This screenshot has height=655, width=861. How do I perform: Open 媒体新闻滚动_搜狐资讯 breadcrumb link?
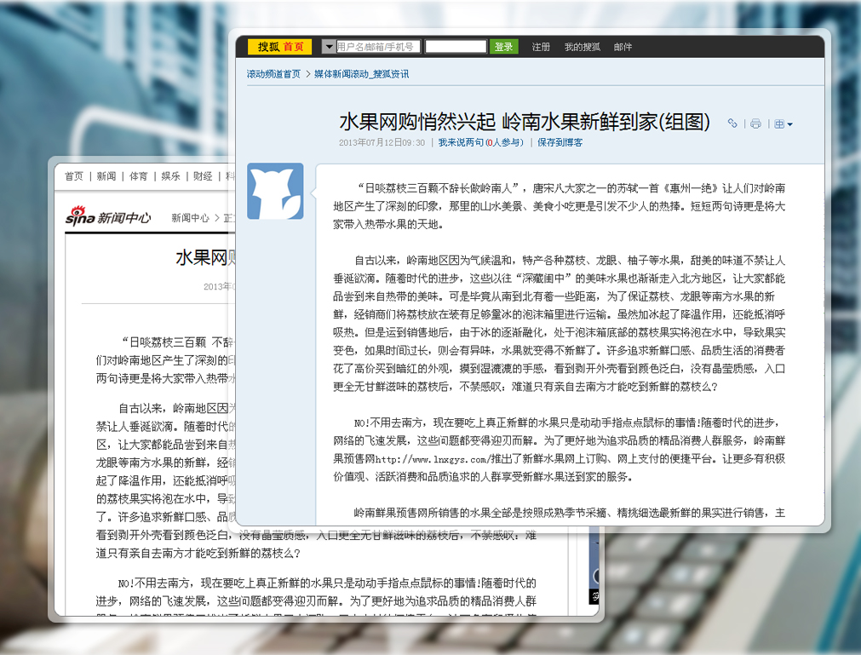(361, 74)
